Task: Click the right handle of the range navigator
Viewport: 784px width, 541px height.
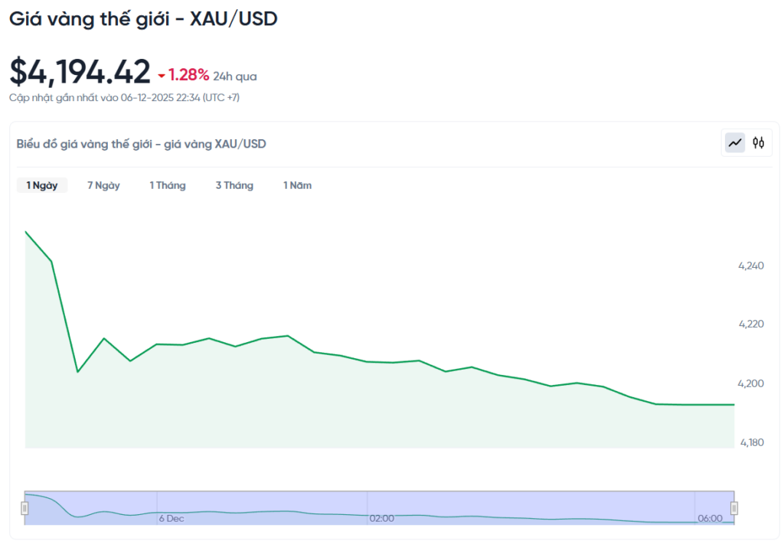Action: coord(734,508)
